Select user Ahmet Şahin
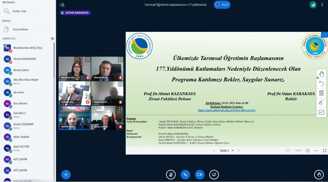The width and height of the screenshot is (328, 182). click(x=28, y=70)
